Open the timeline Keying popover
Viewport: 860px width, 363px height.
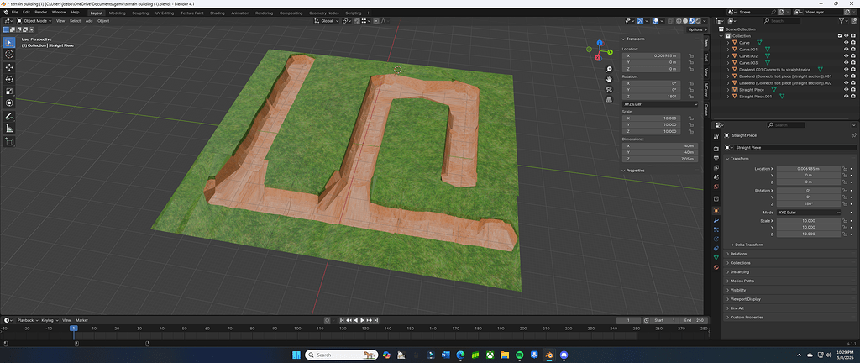pyautogui.click(x=48, y=320)
